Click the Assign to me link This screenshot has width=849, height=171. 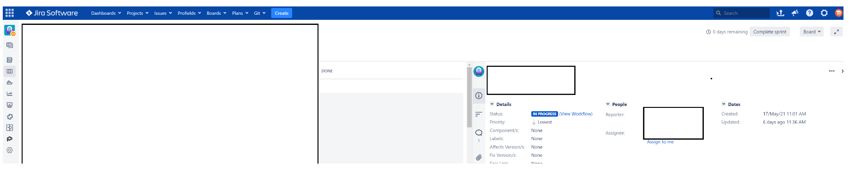point(660,142)
